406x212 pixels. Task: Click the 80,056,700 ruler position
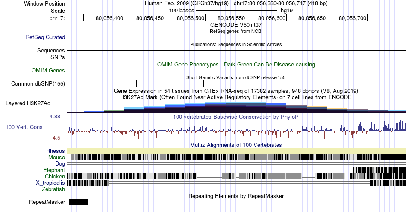click(353, 18)
